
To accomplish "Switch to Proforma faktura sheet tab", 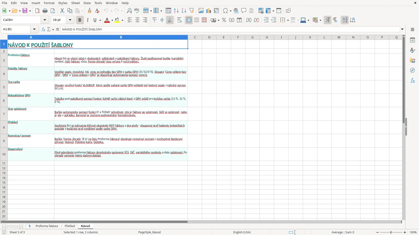I will tap(47, 226).
